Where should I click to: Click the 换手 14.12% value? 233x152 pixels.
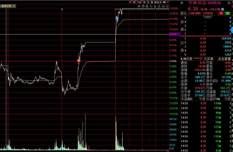pos(226,77)
